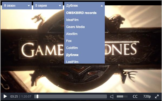Enter fullscreen with the expand arrows icon
This screenshot has width=162, height=101.
tap(157, 97)
